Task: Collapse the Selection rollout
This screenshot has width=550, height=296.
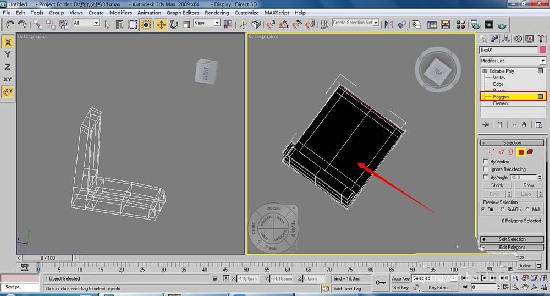Action: point(512,142)
